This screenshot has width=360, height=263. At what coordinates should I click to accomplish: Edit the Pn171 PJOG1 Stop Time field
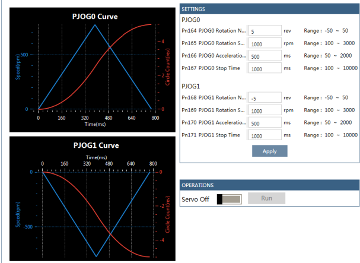pos(265,135)
